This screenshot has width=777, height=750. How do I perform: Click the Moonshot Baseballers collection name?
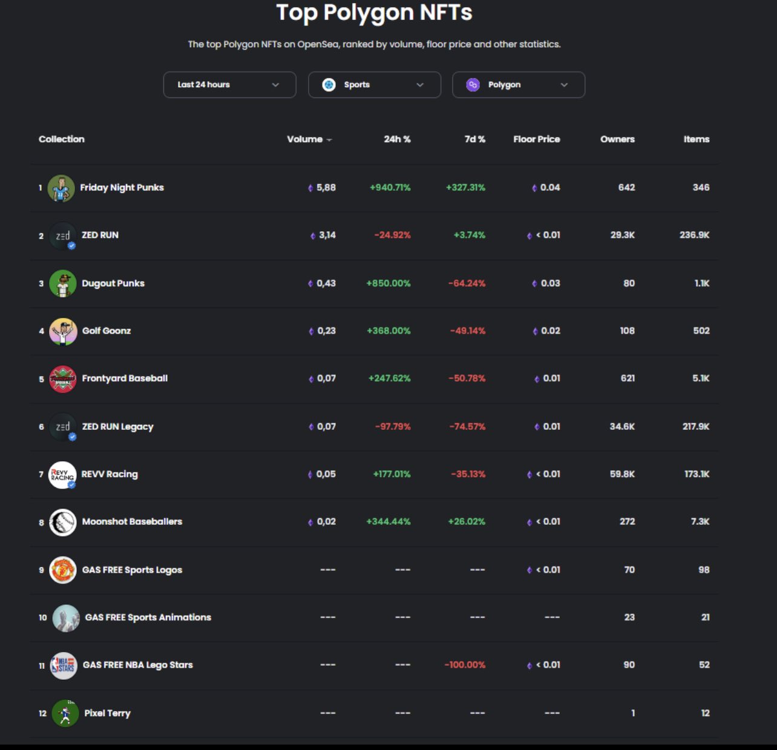point(132,521)
